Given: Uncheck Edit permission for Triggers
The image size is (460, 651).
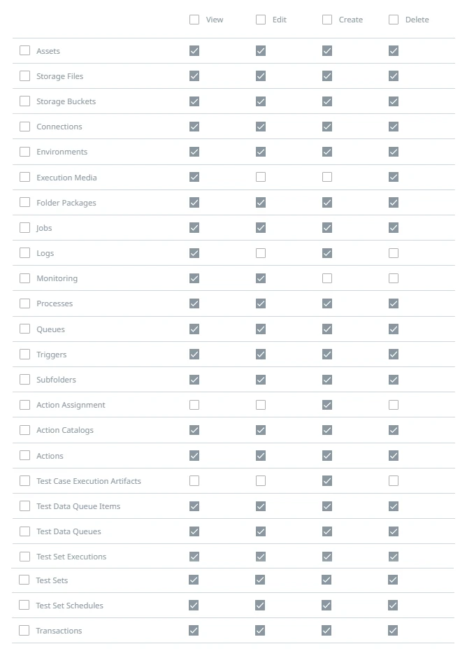Looking at the screenshot, I should (261, 354).
